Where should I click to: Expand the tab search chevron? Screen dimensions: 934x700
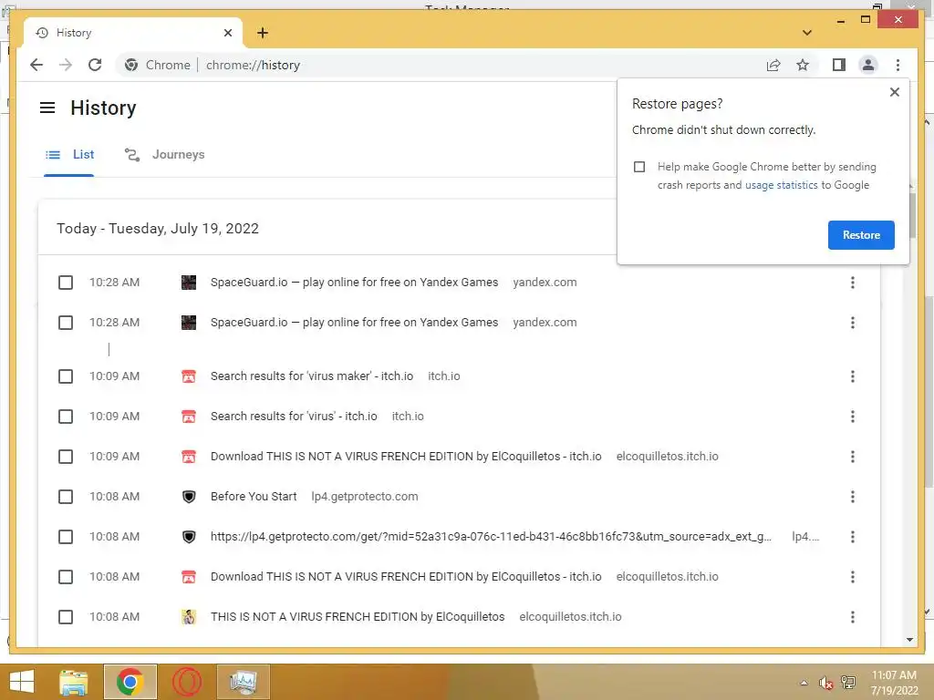point(807,33)
